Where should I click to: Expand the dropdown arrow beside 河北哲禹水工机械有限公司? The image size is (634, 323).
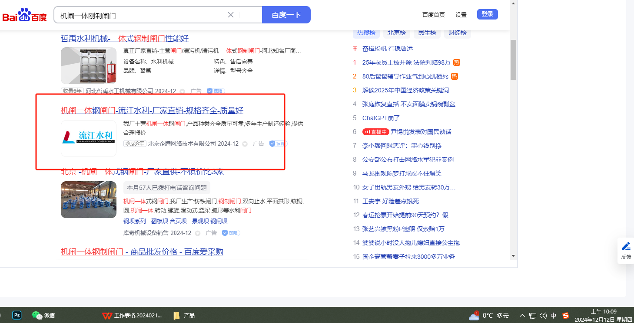(x=182, y=91)
